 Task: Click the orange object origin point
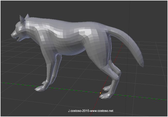[x=100, y=93]
